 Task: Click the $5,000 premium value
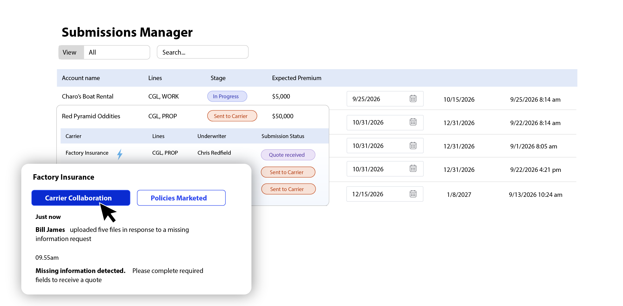(x=281, y=96)
